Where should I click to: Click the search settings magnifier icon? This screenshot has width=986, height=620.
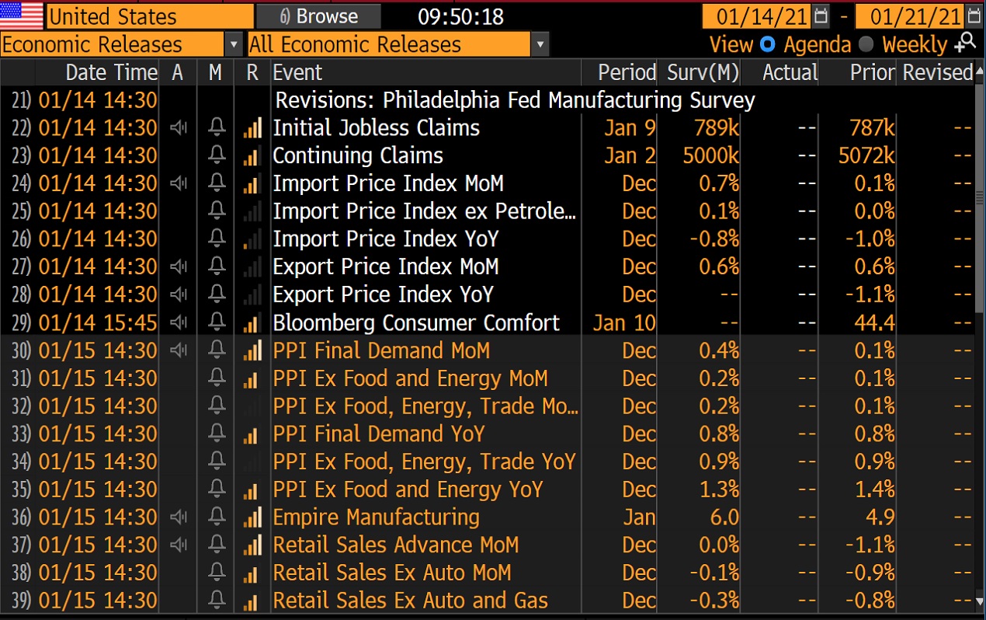964,43
